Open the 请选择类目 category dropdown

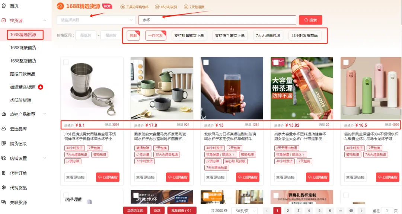coord(96,20)
